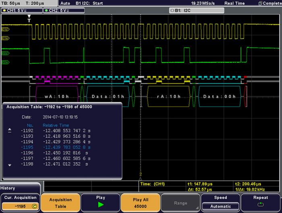The height and width of the screenshot is (213, 282).
Task: Click the trigger T marker at top
Action: coord(29,19)
